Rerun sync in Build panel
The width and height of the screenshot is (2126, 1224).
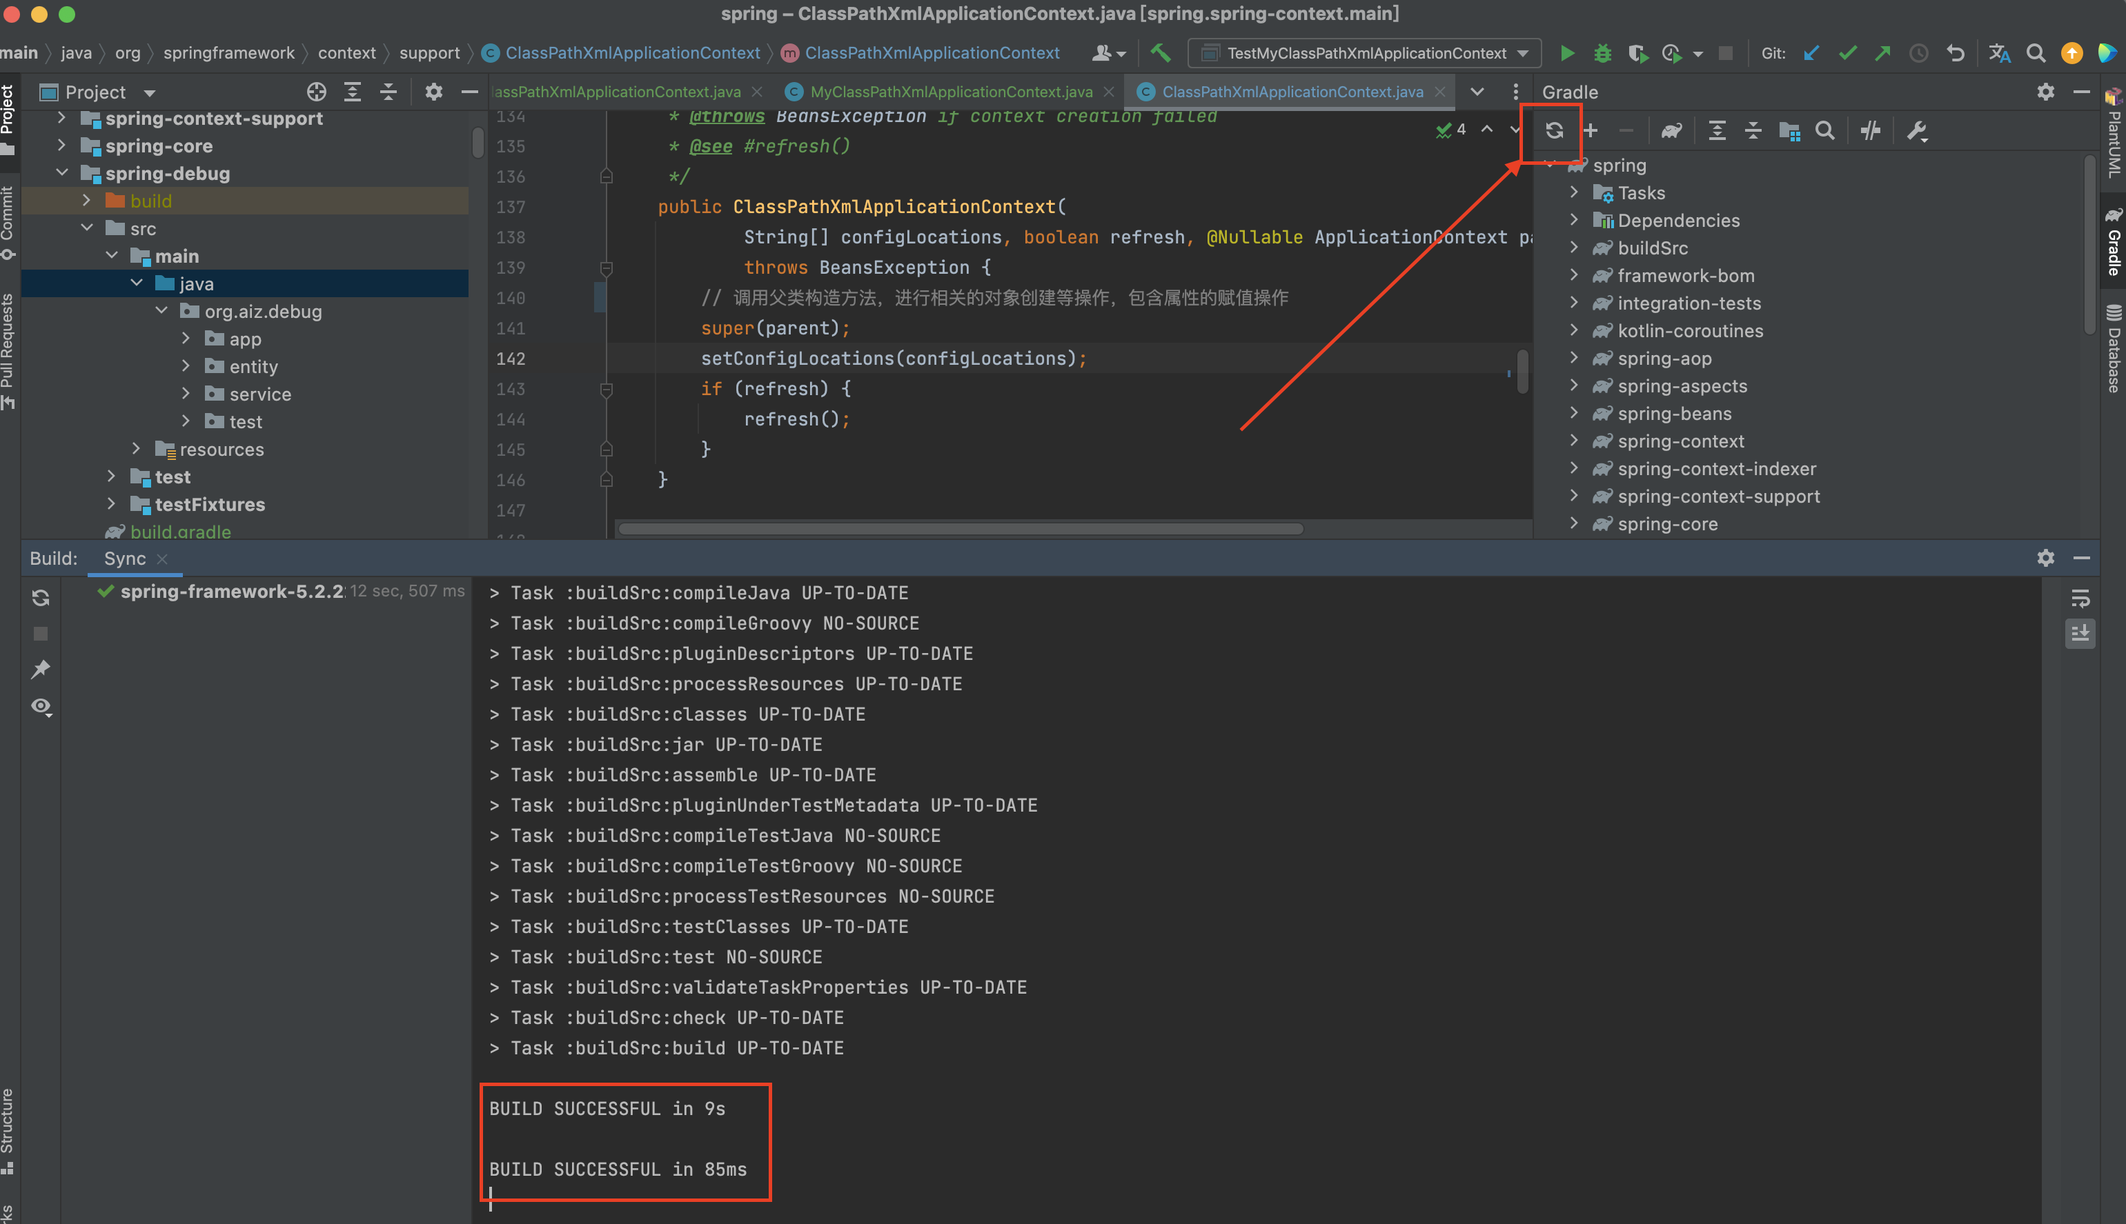click(x=40, y=598)
